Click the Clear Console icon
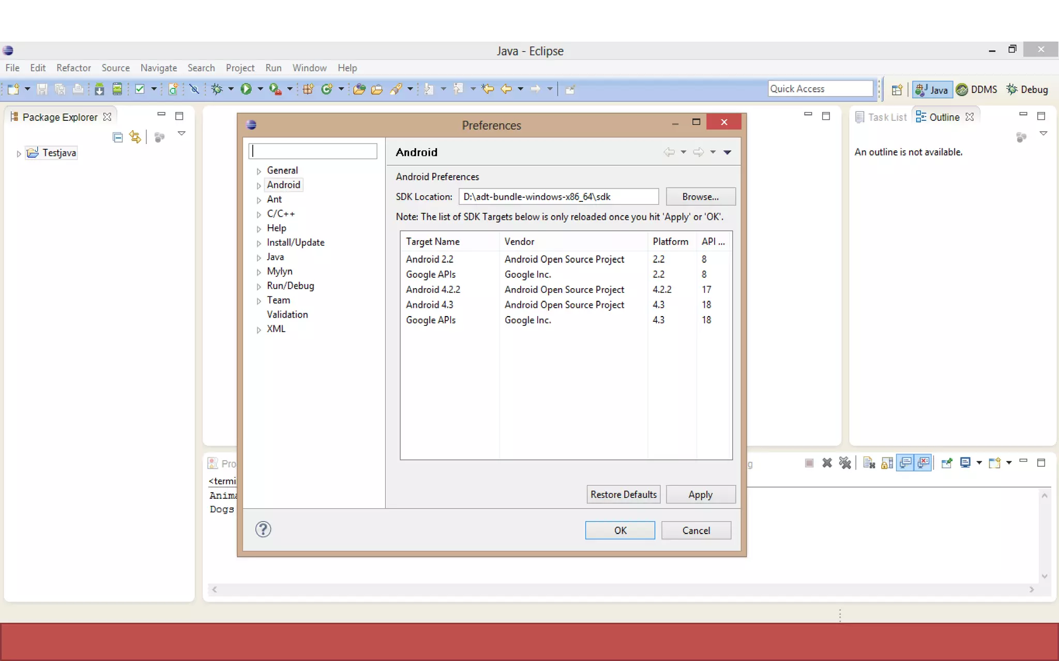This screenshot has height=661, width=1059. tap(869, 463)
